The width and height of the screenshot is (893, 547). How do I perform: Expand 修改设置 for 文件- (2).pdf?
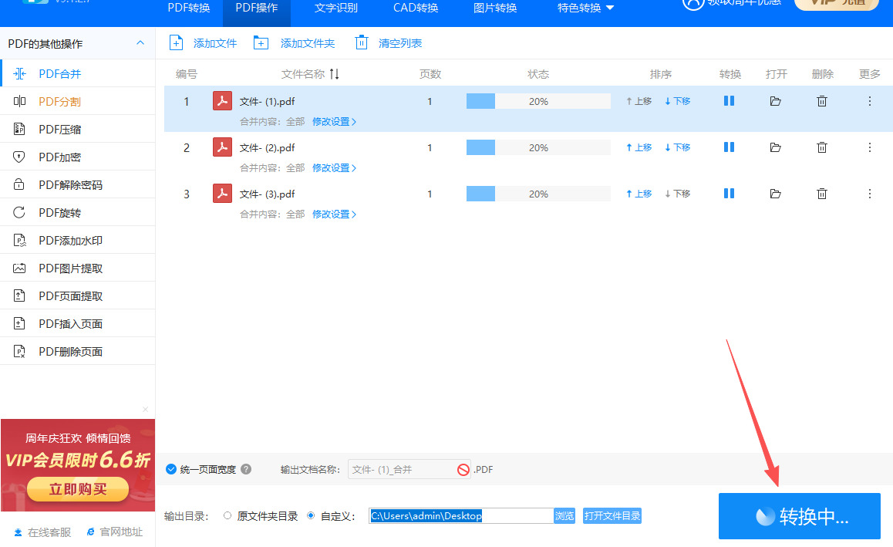click(x=334, y=168)
